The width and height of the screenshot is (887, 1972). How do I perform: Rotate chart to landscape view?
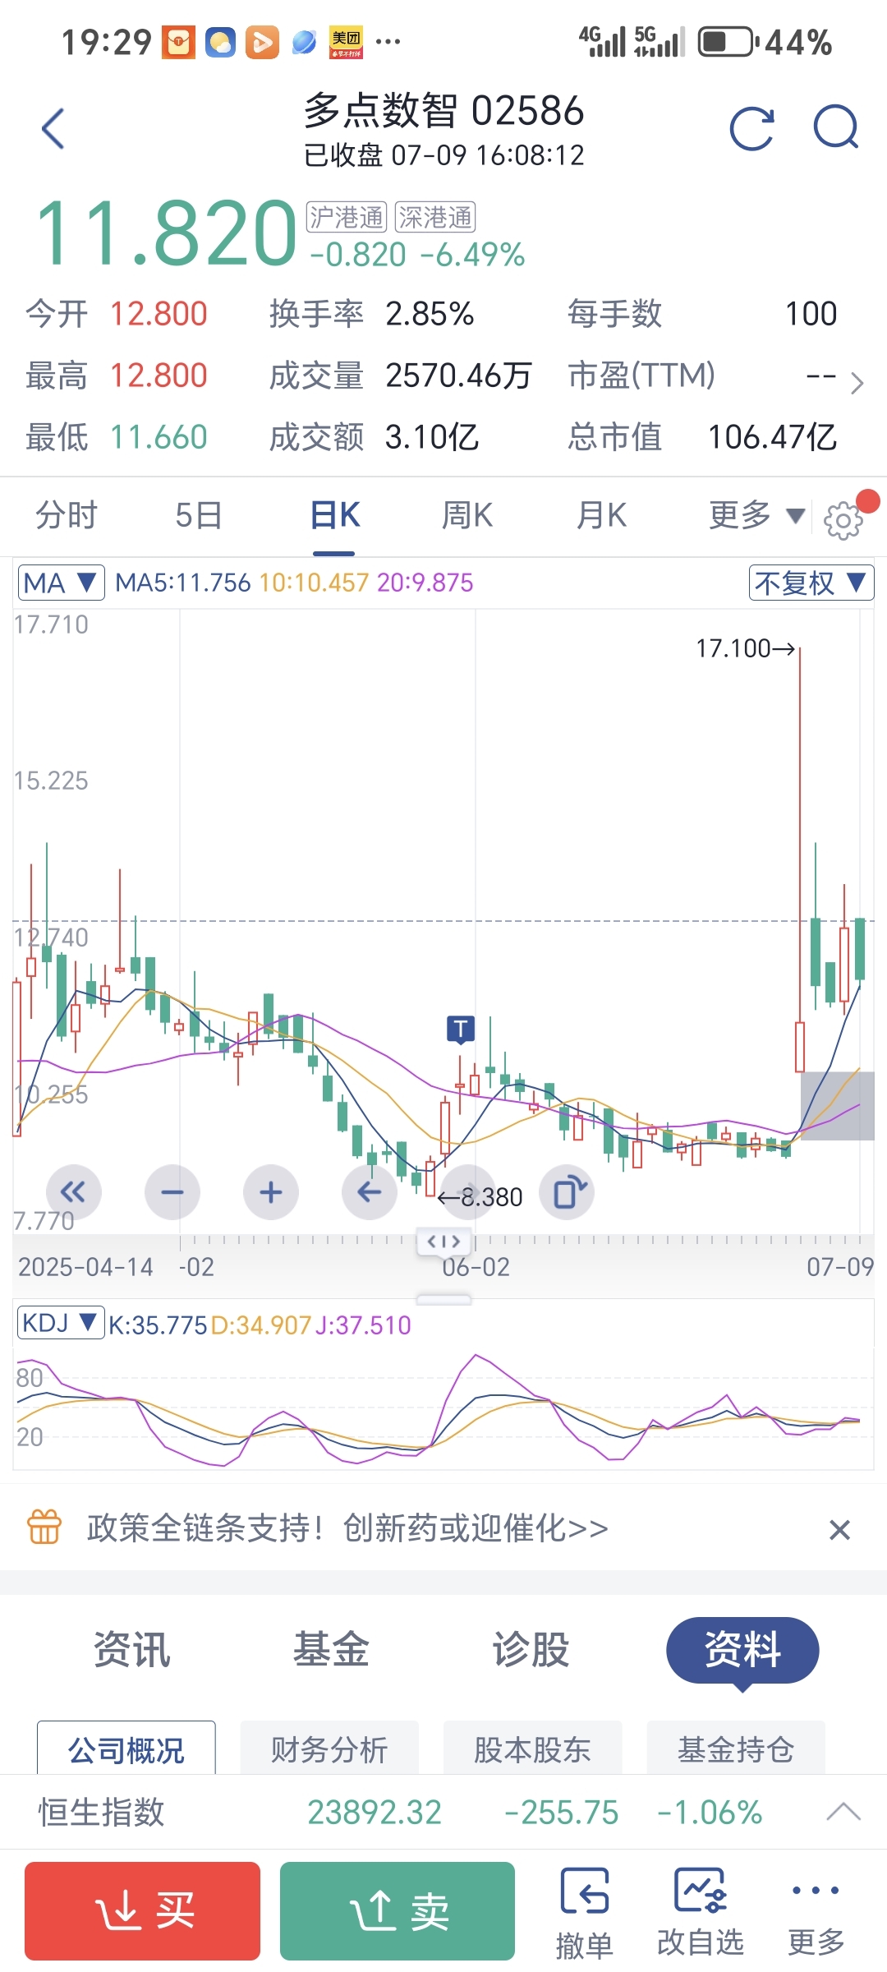tap(568, 1192)
